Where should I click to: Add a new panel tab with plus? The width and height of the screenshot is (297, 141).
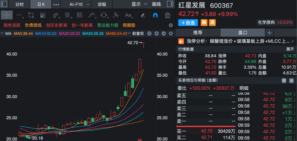[269, 33]
